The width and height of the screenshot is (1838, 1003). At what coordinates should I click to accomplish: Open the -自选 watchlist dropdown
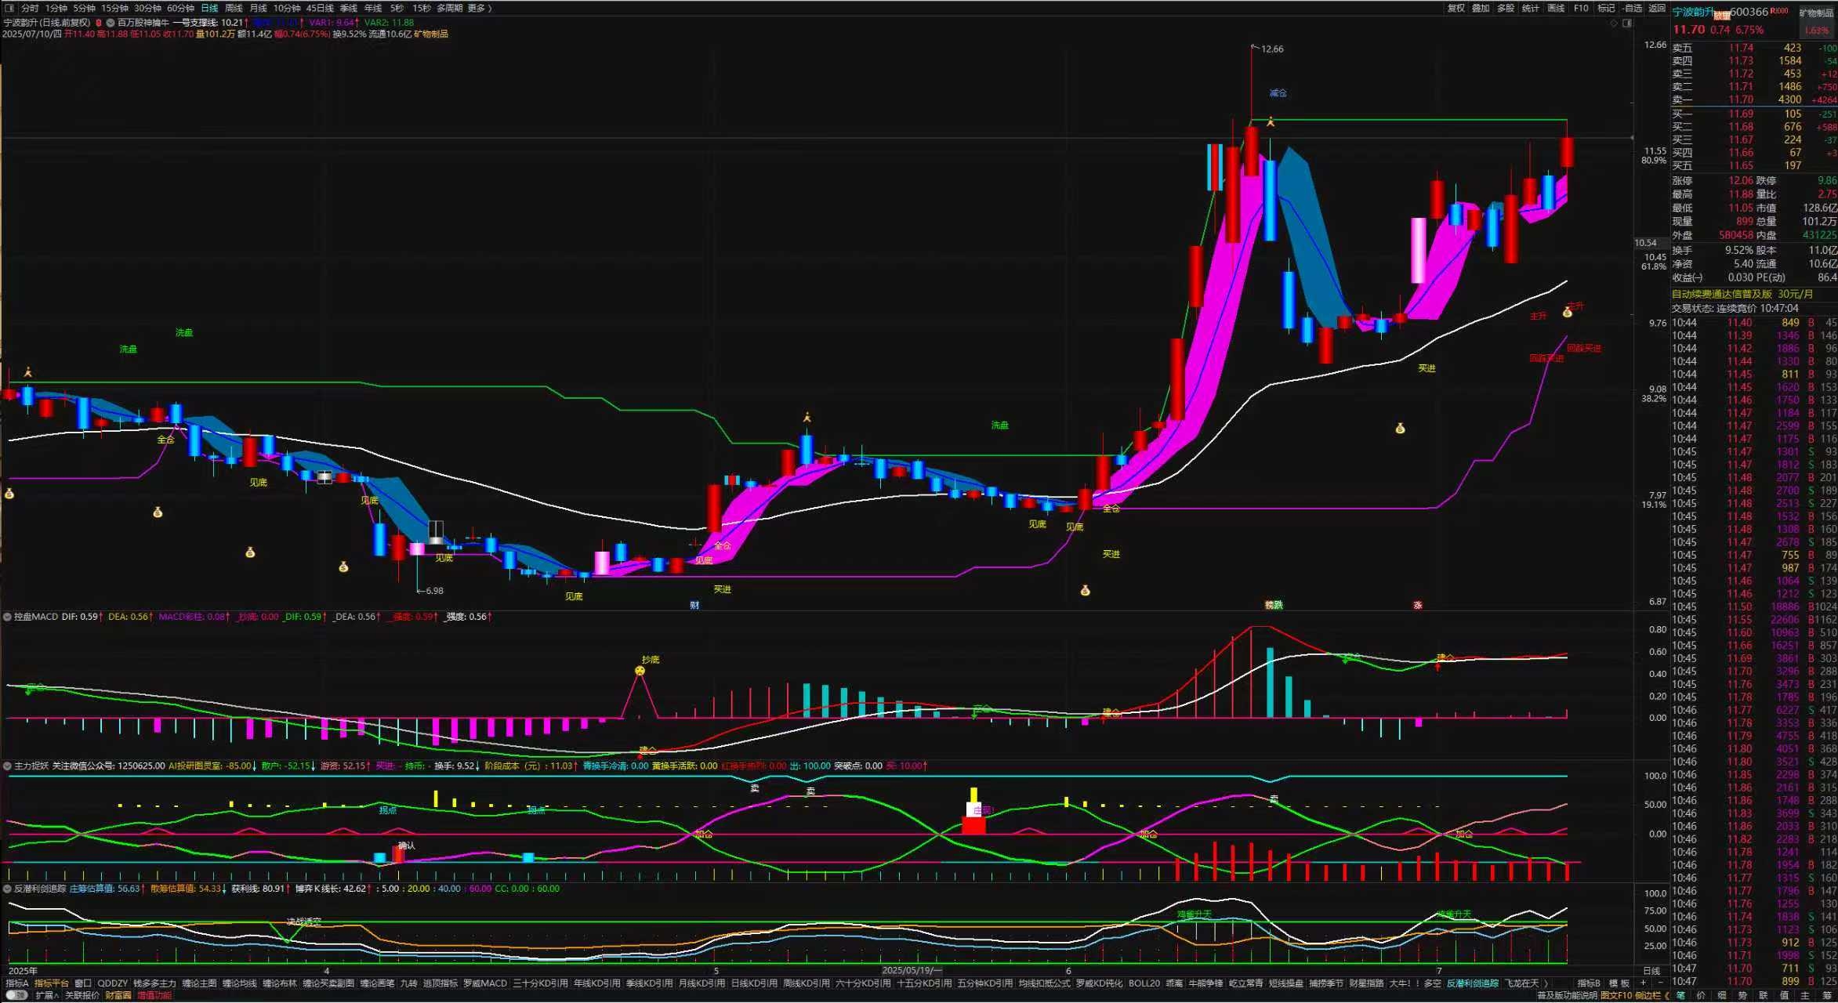point(1633,8)
